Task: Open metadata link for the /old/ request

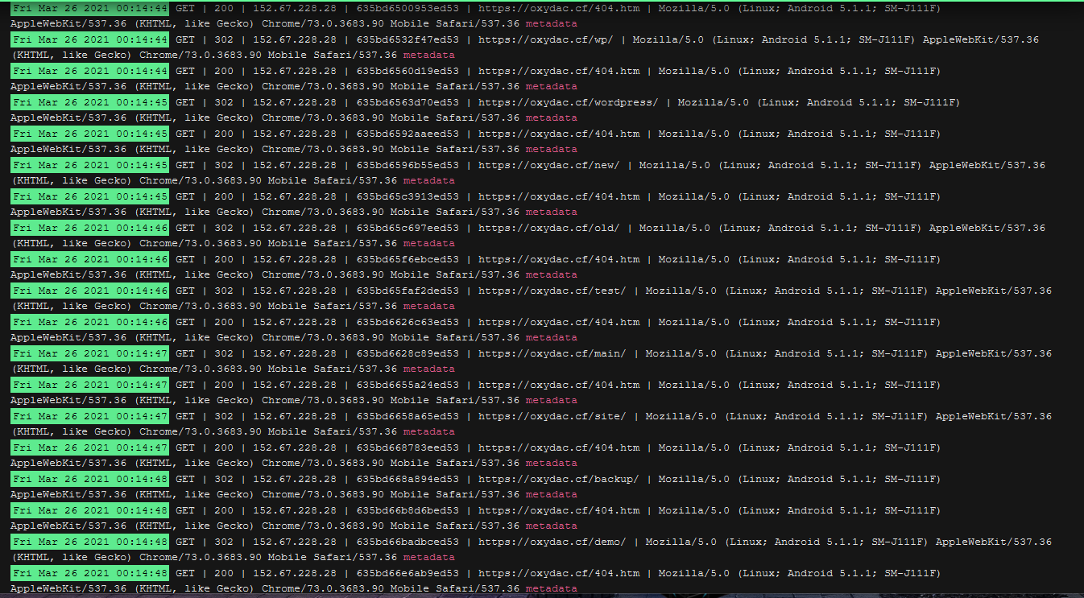Action: [428, 244]
